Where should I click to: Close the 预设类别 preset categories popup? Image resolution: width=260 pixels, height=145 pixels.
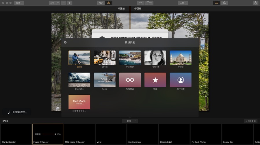click(65, 42)
